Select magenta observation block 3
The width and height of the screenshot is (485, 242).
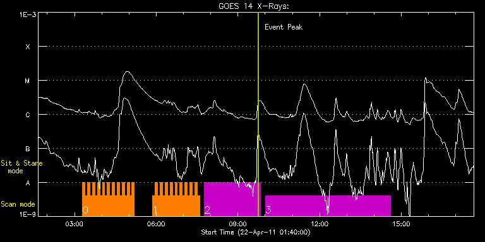pyautogui.click(x=328, y=205)
